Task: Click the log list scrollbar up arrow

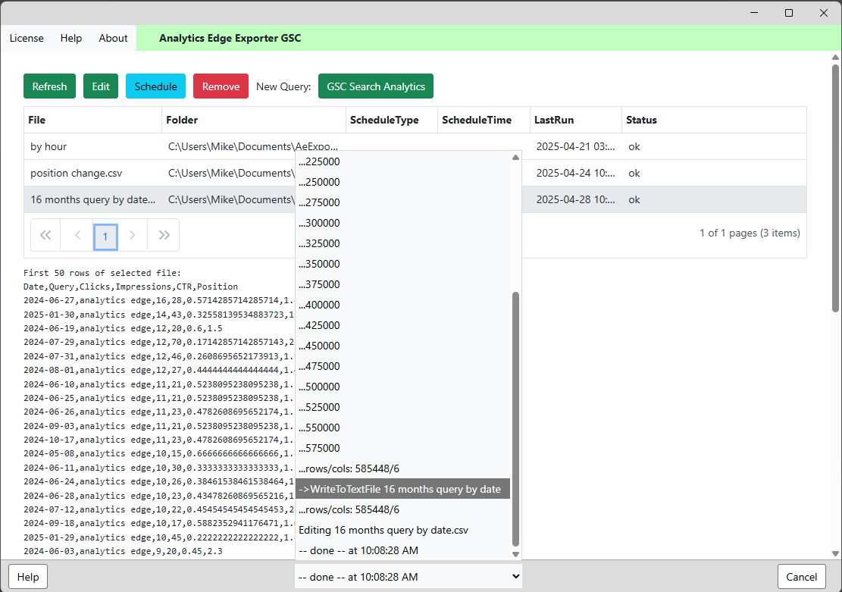Action: click(x=515, y=158)
